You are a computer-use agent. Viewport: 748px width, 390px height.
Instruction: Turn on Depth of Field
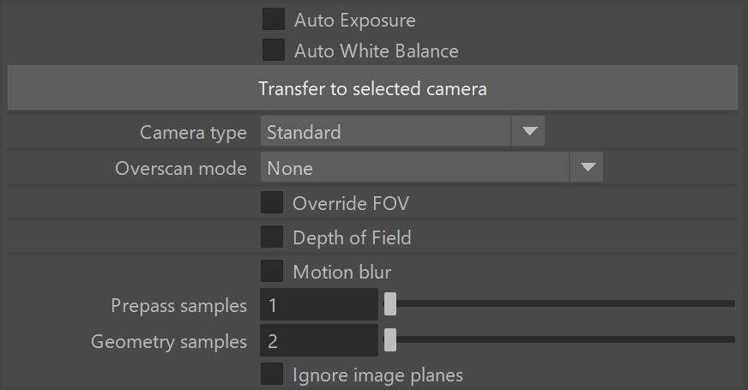tap(272, 237)
